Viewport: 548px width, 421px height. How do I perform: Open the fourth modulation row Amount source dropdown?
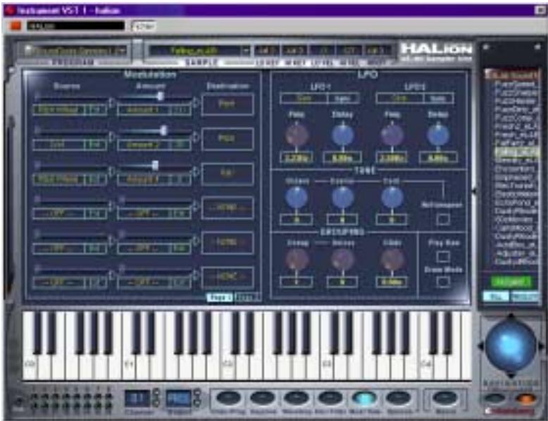(143, 213)
